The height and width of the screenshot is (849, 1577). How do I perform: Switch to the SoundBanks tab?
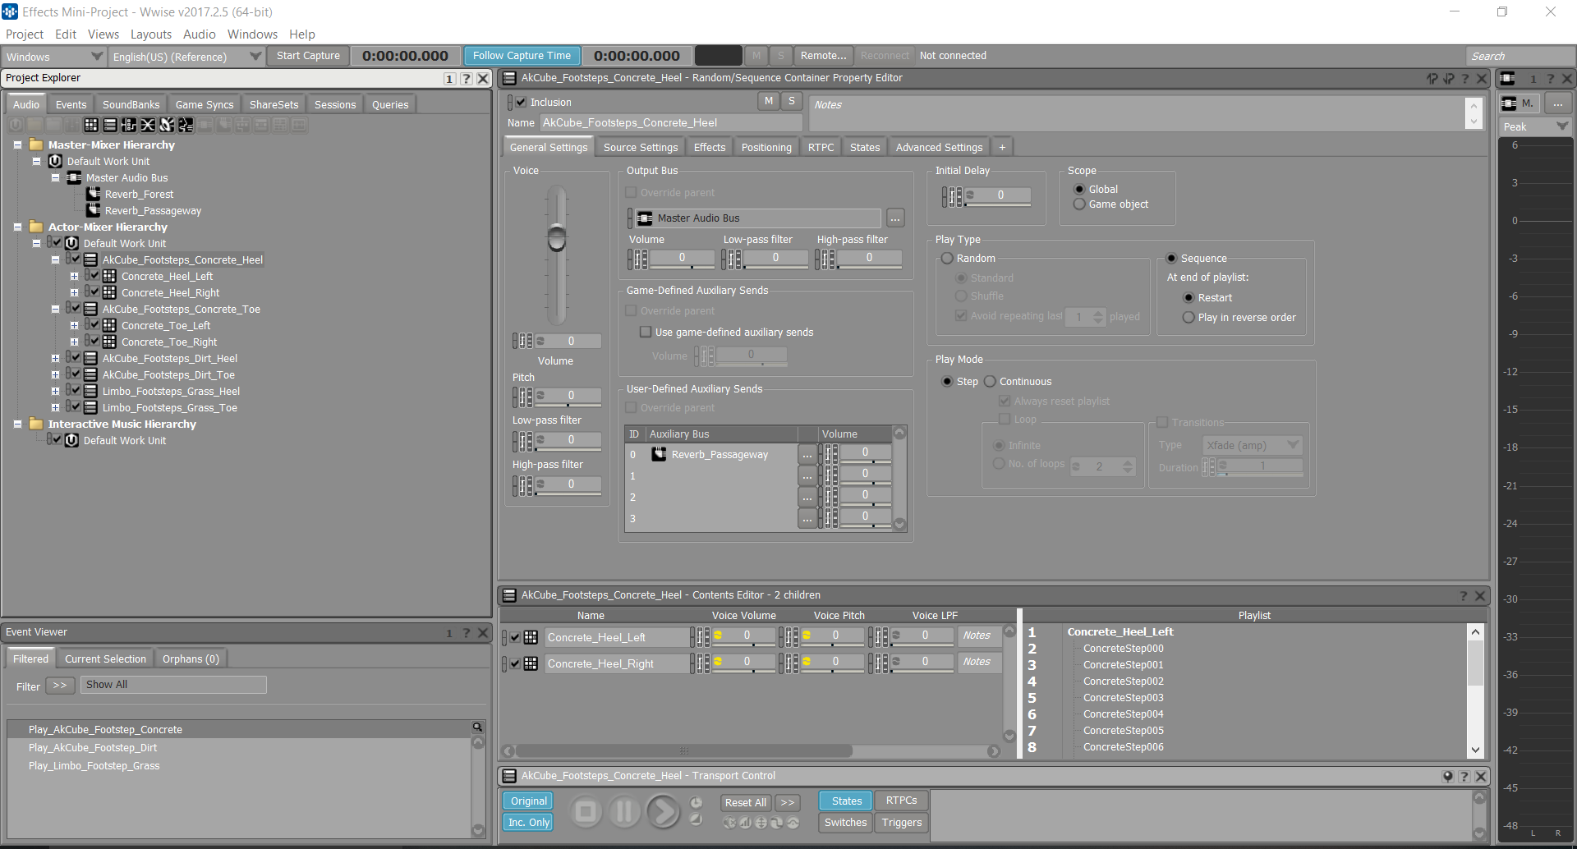click(131, 104)
